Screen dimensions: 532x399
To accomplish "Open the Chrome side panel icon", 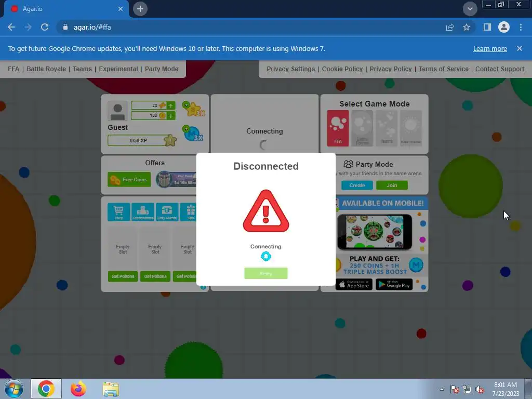I will point(487,27).
